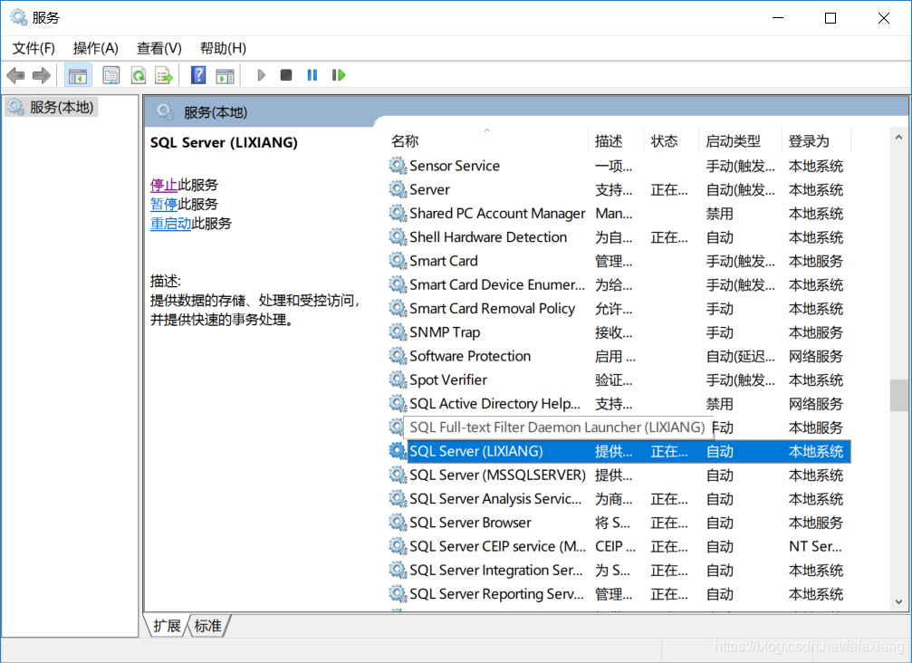Click the 停止 link to stop the service
Screen dimensions: 912x663
[x=164, y=185]
